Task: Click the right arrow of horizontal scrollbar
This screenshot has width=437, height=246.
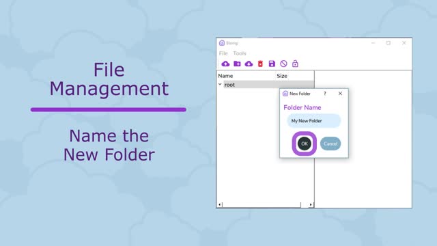Action: coord(311,205)
